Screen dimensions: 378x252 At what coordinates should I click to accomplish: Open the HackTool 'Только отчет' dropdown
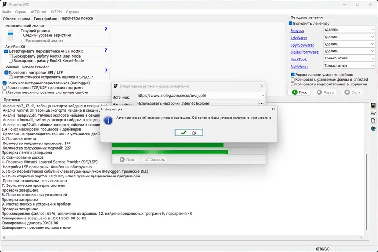tap(349, 58)
